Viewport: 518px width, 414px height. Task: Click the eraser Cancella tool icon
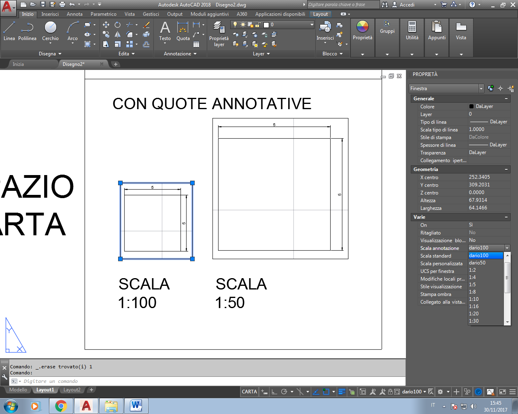[146, 25]
